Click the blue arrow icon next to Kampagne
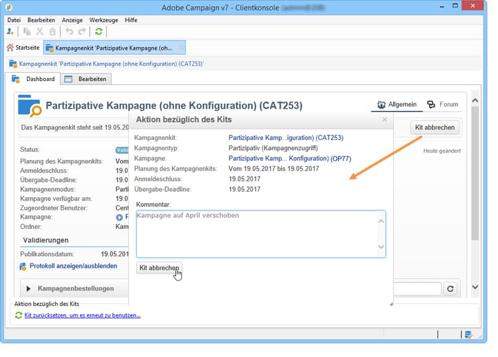The image size is (498, 357). coord(119,218)
